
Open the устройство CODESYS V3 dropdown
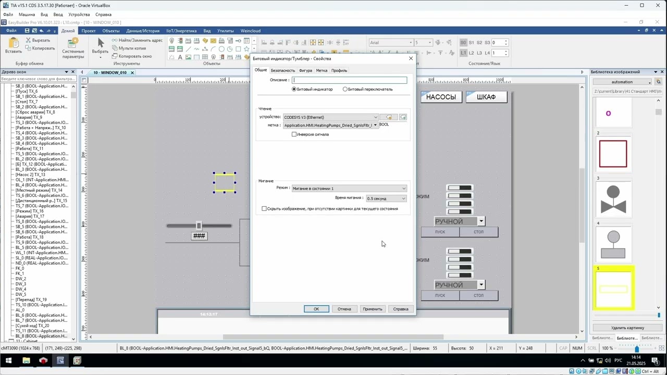pyautogui.click(x=330, y=117)
